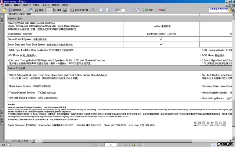Select the Zoom In magnifier tool
This screenshot has width=235, height=147.
tap(93, 10)
